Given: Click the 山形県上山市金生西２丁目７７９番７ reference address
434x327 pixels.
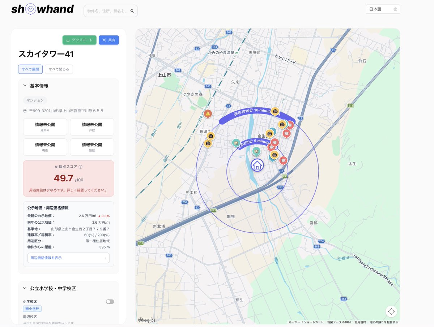Looking at the screenshot, I should tap(80, 229).
